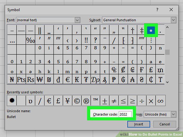Open the Subset dropdown list
This screenshot has width=183, height=137.
pos(173,20)
